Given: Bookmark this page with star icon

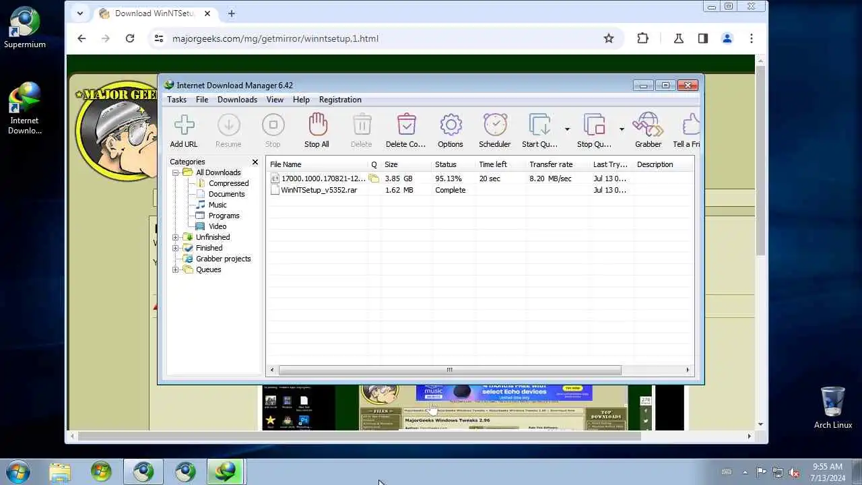Looking at the screenshot, I should [x=609, y=38].
